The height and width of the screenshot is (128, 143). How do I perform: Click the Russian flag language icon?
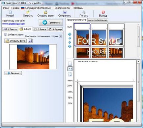[x=23, y=8]
